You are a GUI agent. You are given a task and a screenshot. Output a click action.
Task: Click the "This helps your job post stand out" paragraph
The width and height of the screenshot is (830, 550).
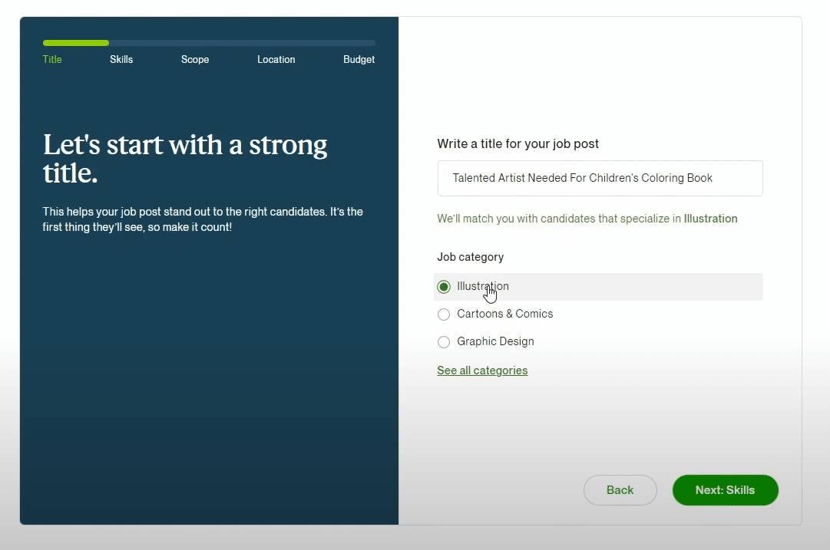[x=203, y=219]
